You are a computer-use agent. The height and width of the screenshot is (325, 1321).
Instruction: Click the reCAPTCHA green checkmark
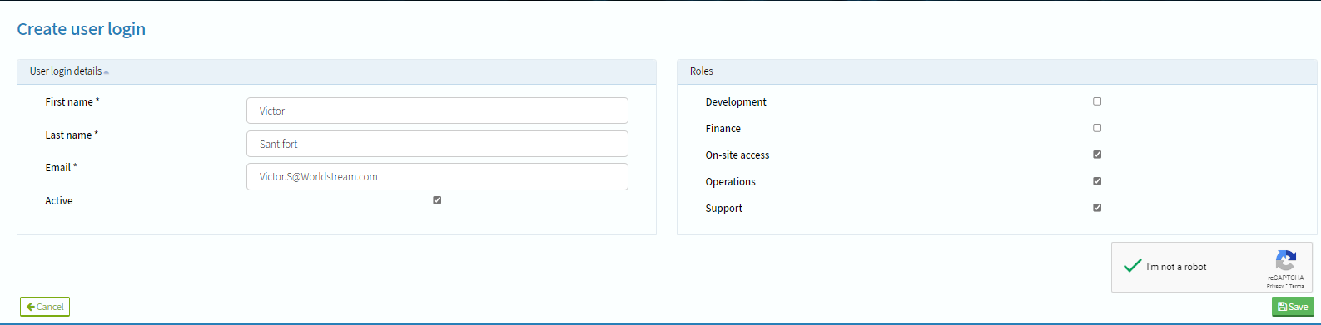coord(1132,266)
